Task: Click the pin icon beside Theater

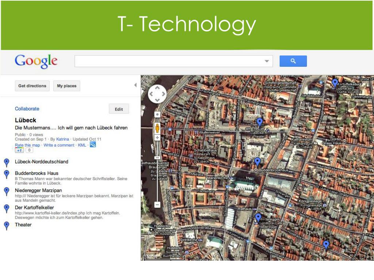Action: click(7, 226)
